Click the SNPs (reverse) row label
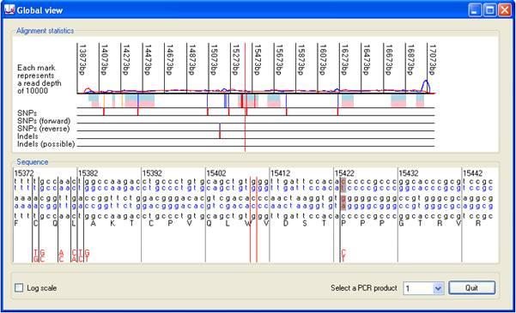The height and width of the screenshot is (313, 516). (x=44, y=129)
